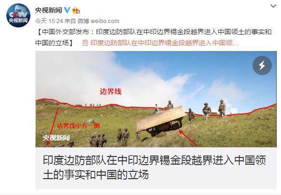Click the lightning bolt icon on image
Image resolution: width=281 pixels, height=195 pixels.
point(262,65)
